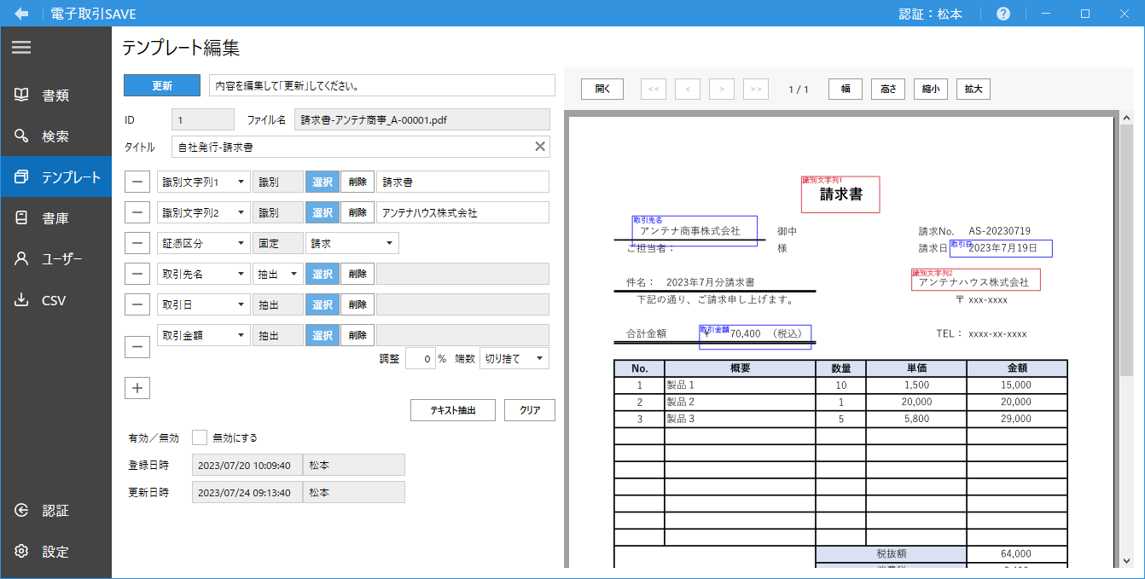The image size is (1145, 579).
Task: Open the 端数 切り捨て dropdown
Action: point(514,358)
